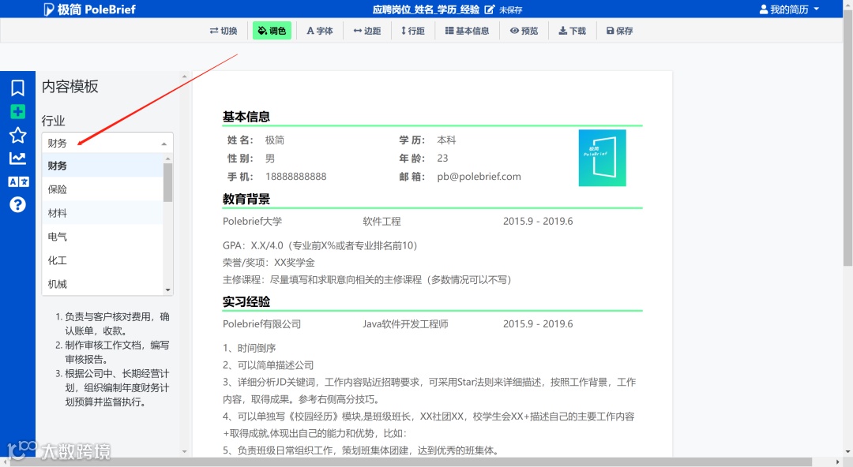Click the Polebrief有限公司 company name

click(261, 324)
